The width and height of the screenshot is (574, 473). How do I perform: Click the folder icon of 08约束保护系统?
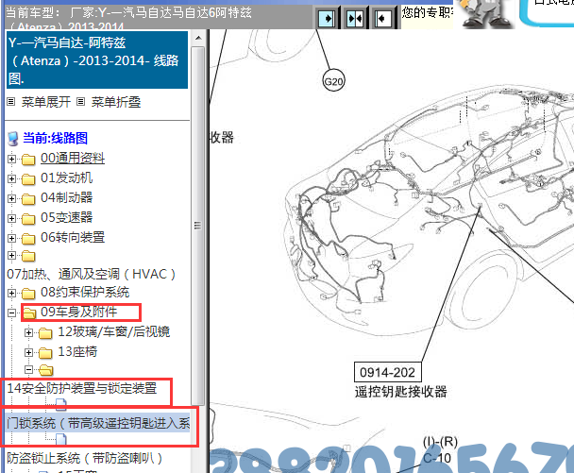click(28, 294)
